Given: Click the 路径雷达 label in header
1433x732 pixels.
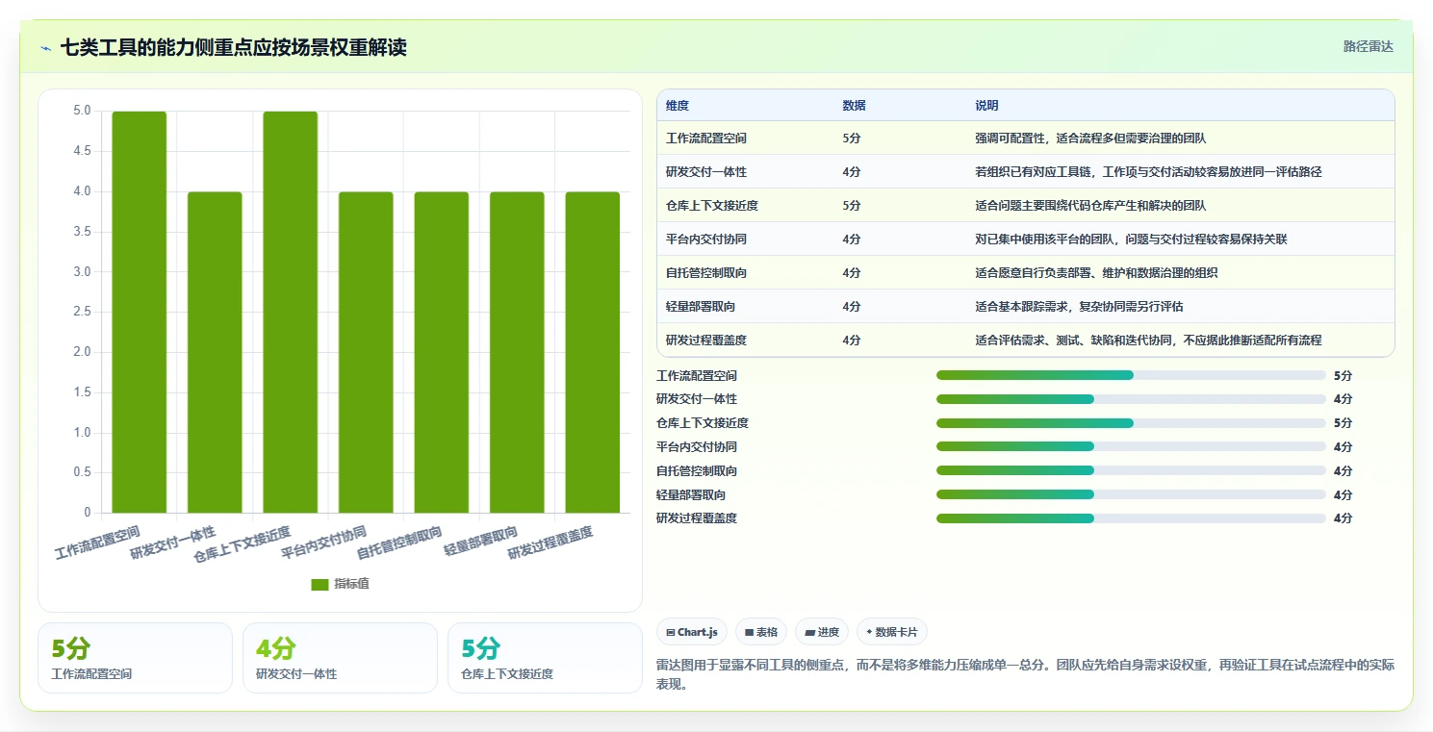Looking at the screenshot, I should 1369,46.
